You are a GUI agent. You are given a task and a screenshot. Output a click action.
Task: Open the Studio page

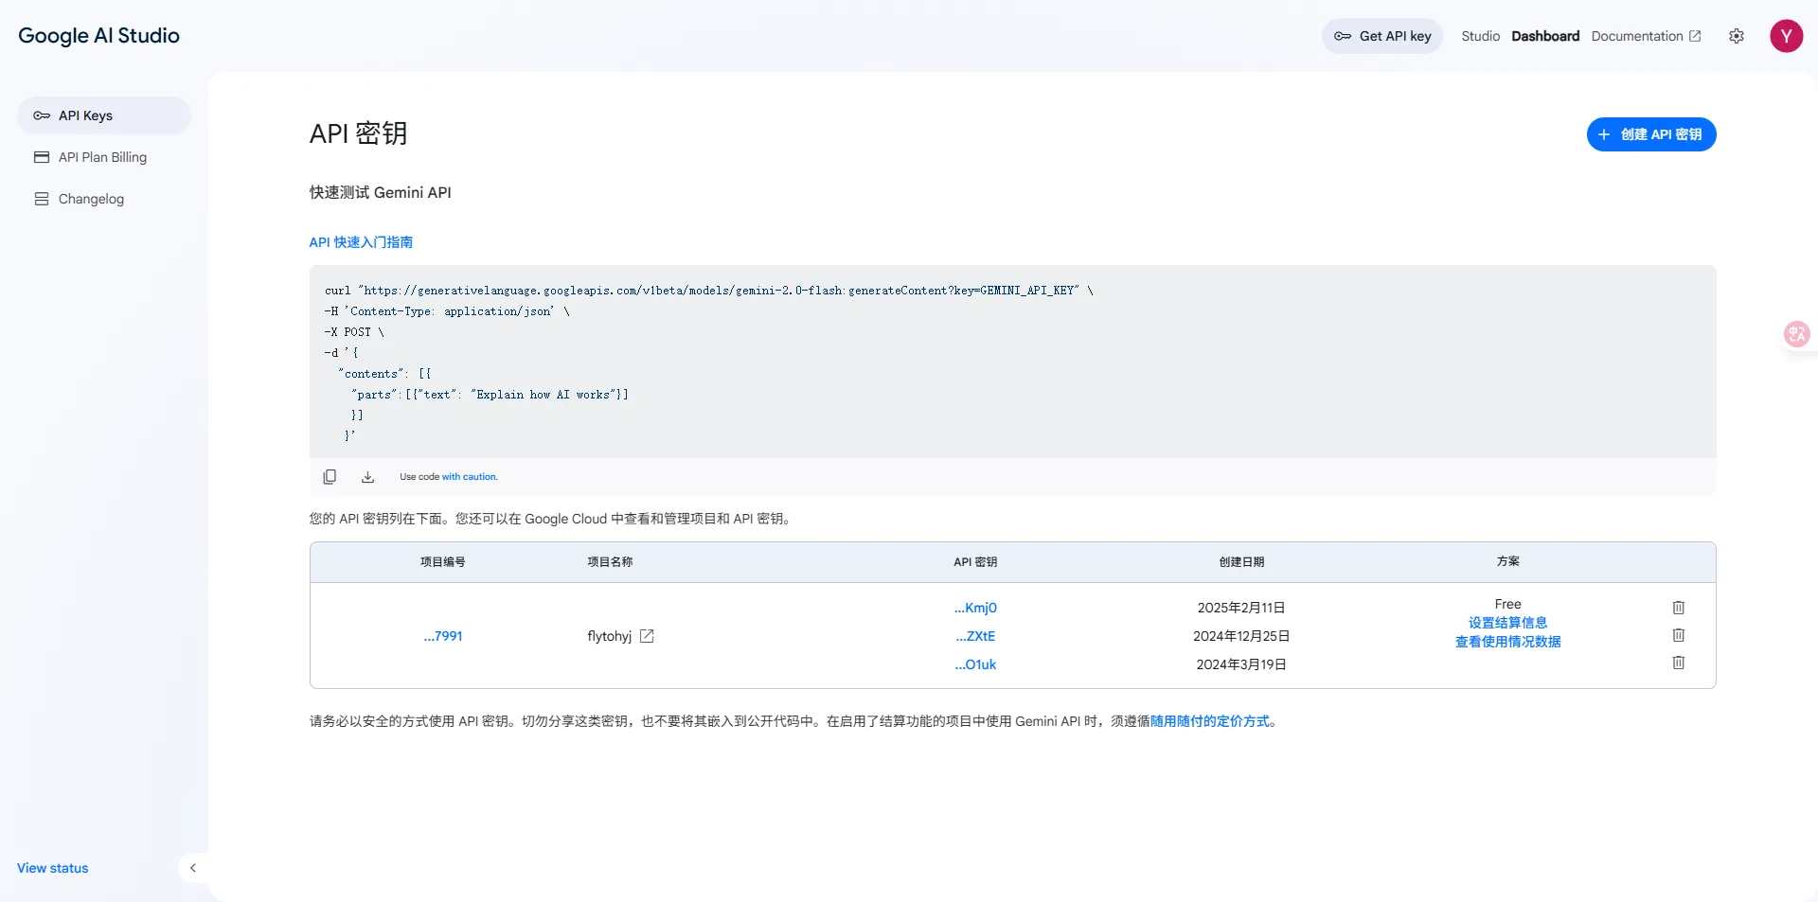[x=1479, y=36]
